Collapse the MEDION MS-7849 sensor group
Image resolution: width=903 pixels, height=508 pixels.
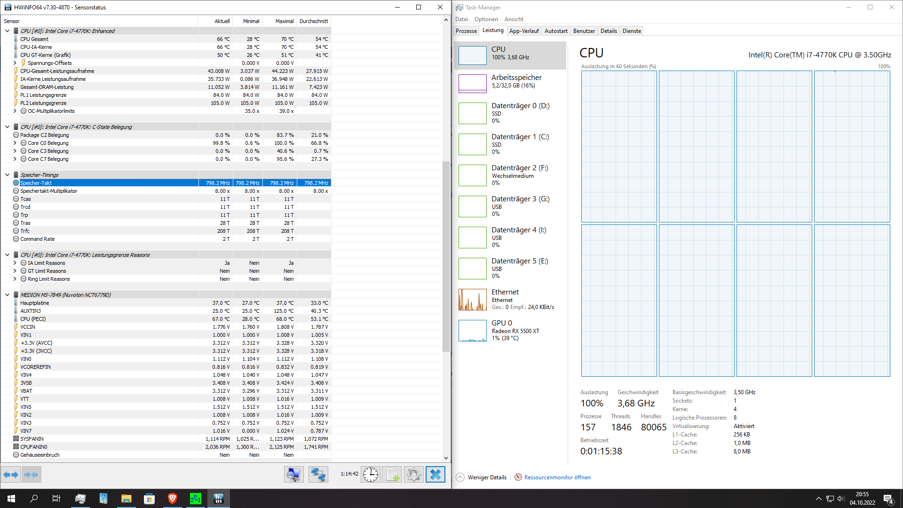click(7, 295)
